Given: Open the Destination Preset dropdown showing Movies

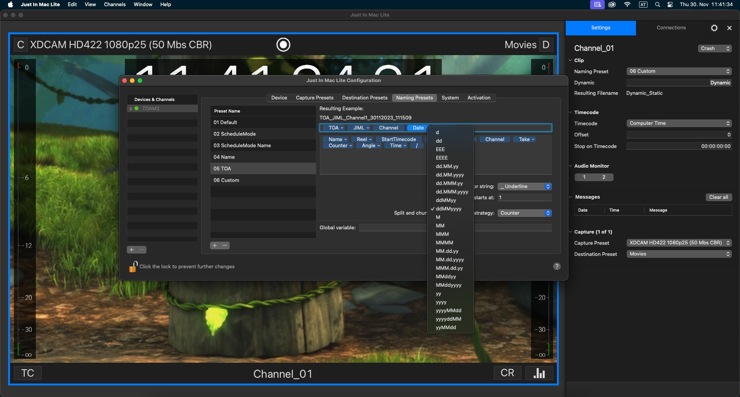Looking at the screenshot, I should [x=679, y=254].
